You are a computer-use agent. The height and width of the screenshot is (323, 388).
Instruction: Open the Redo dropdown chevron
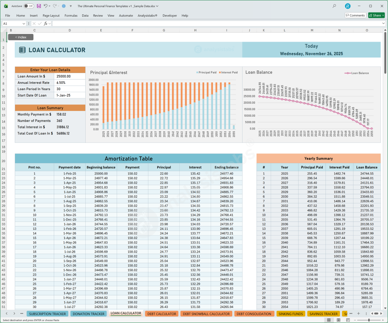point(58,6)
